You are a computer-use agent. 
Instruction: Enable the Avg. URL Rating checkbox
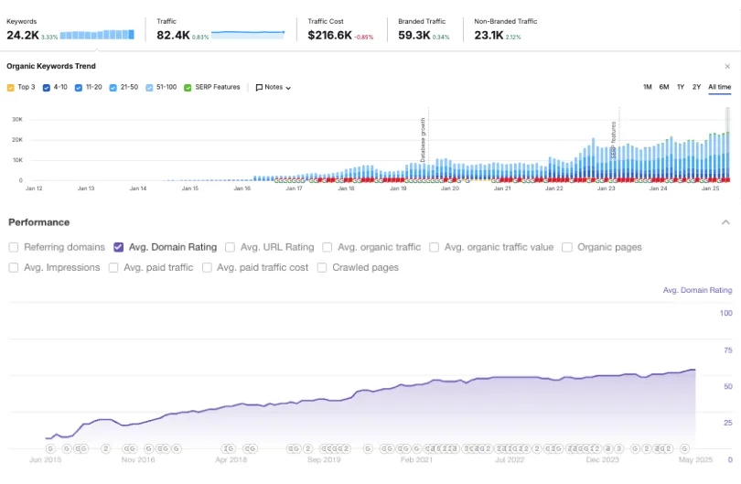[x=231, y=247]
